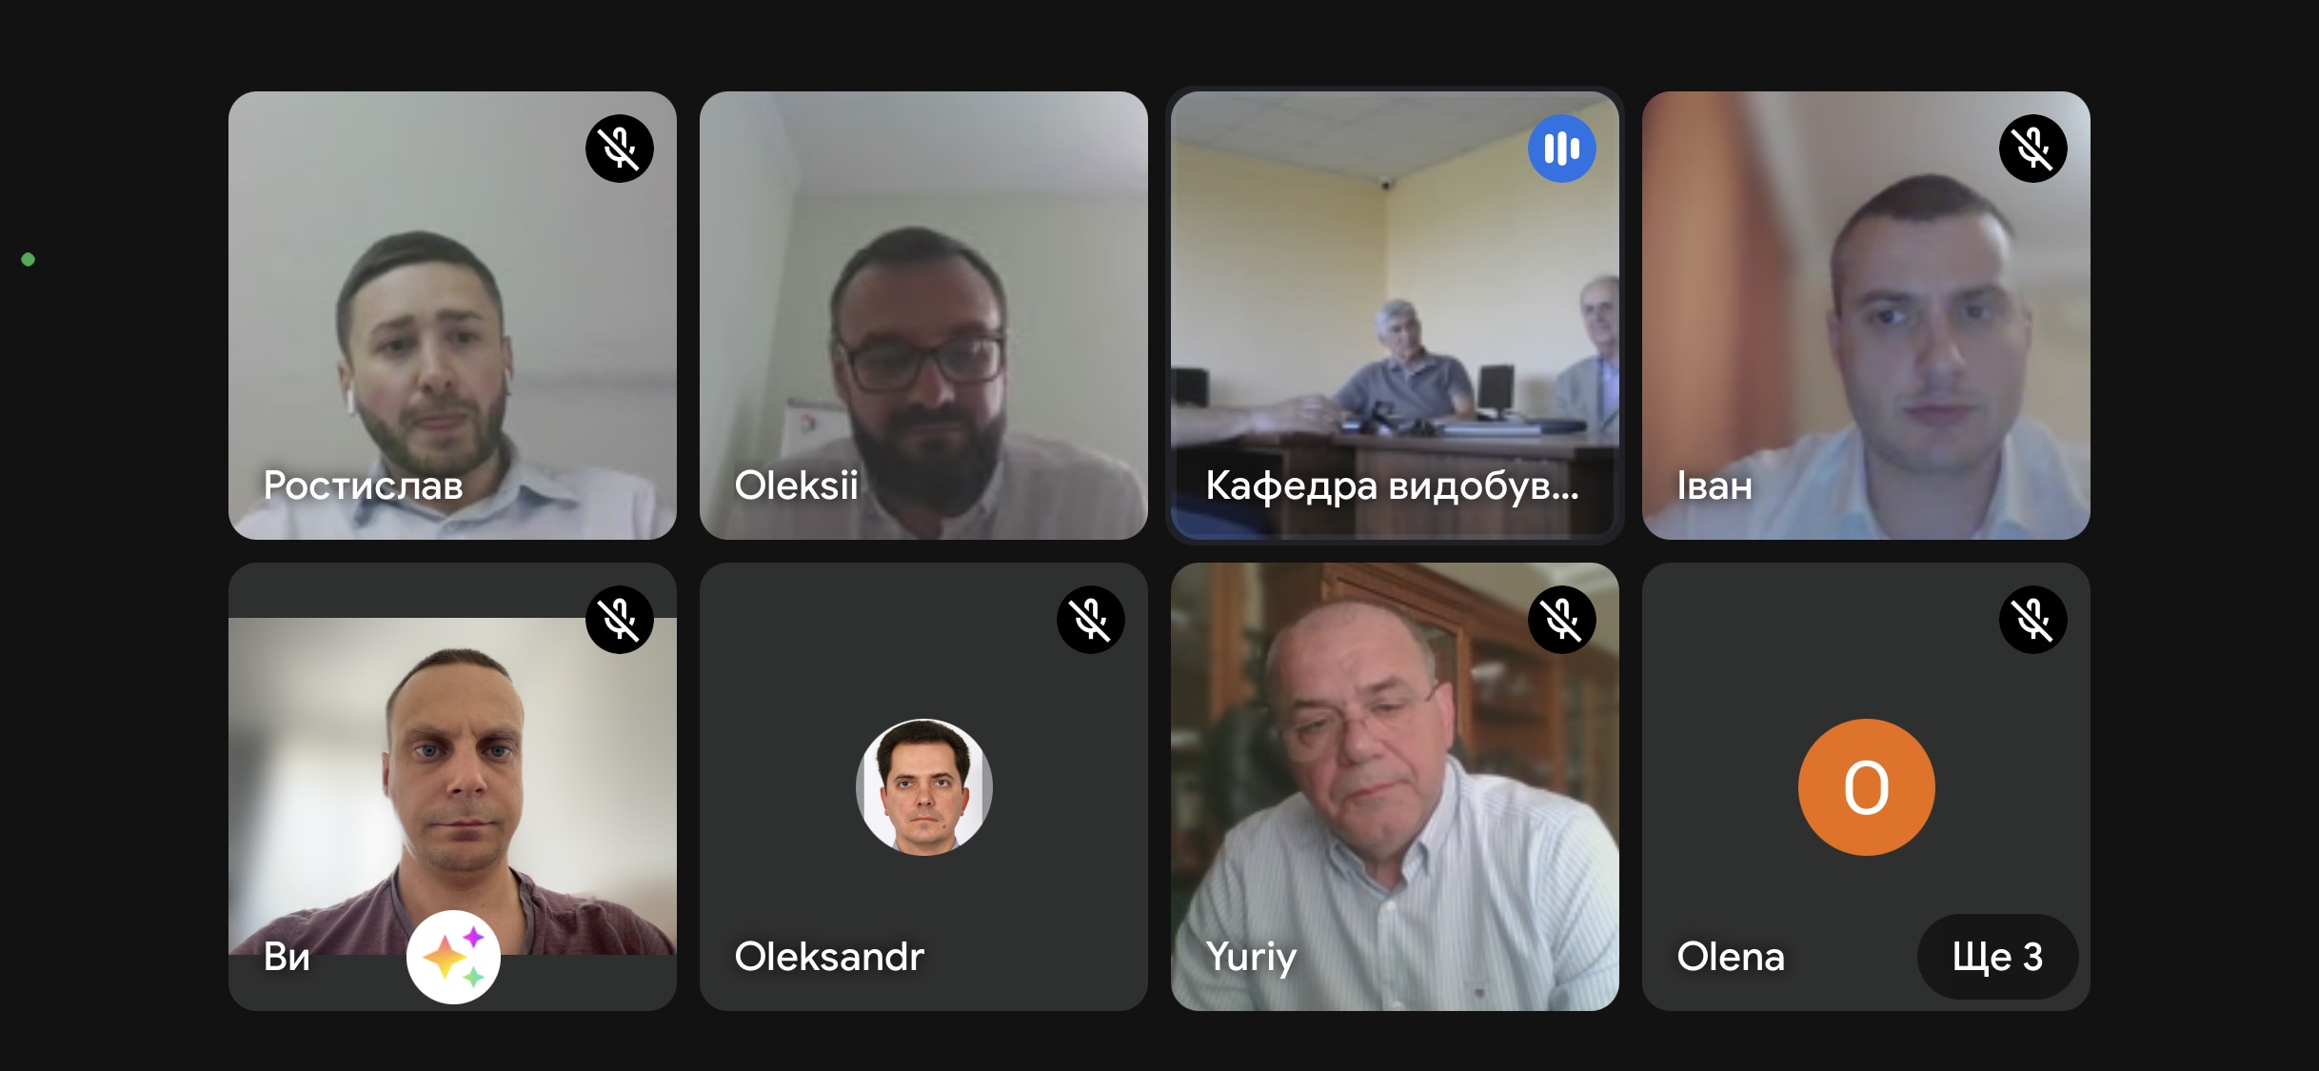
Task: Click the muted mic icon on Іван's tile
Action: tap(2033, 149)
